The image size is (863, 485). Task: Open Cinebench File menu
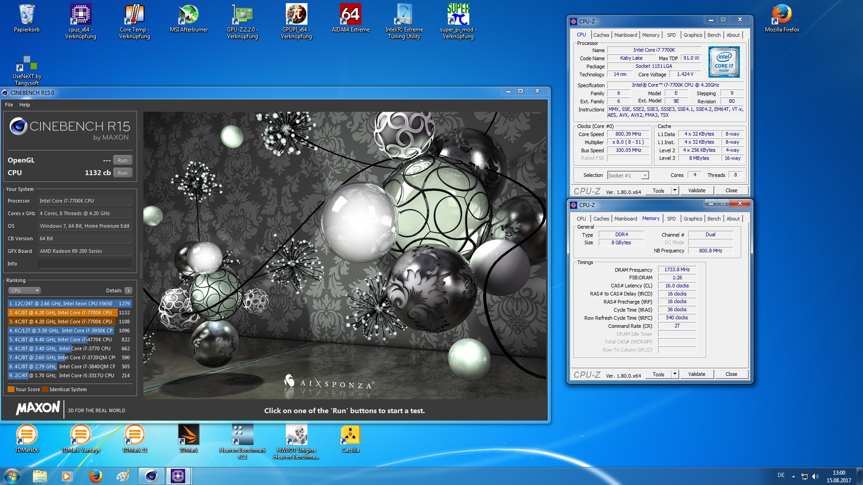tap(9, 105)
